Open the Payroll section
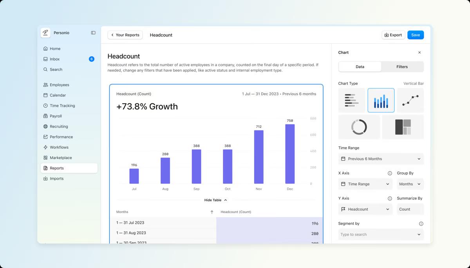The width and height of the screenshot is (470, 268). (x=55, y=116)
